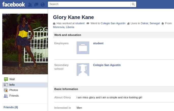Screen dimensions: 174x111
Task: Open notifications globe icon
Action: click(x=42, y=5)
